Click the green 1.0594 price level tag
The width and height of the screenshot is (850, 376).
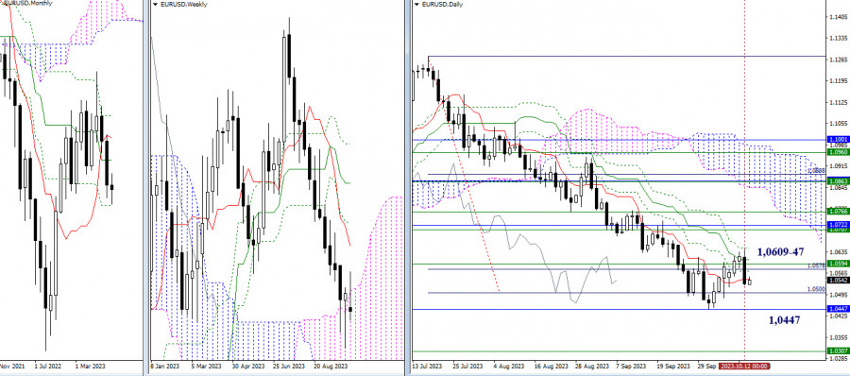pyautogui.click(x=838, y=264)
